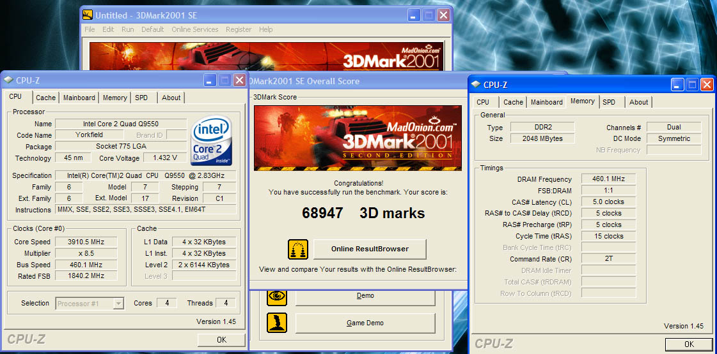Click the CAS# Latency 5.0 clocks field

609,202
